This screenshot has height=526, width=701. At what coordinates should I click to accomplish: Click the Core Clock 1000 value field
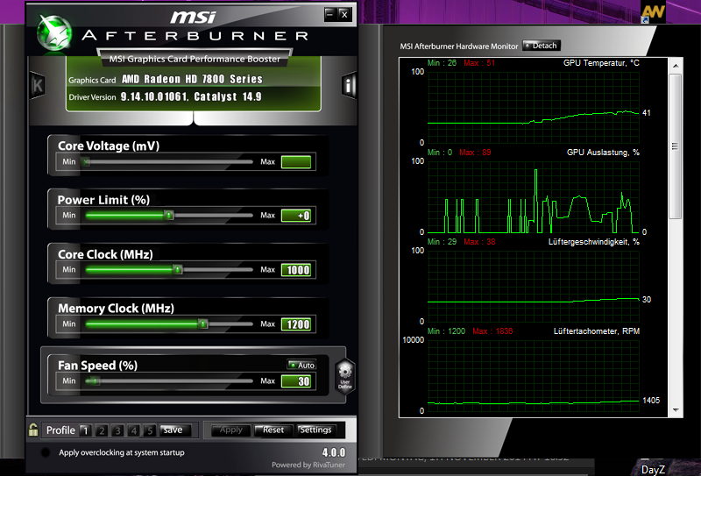[296, 270]
